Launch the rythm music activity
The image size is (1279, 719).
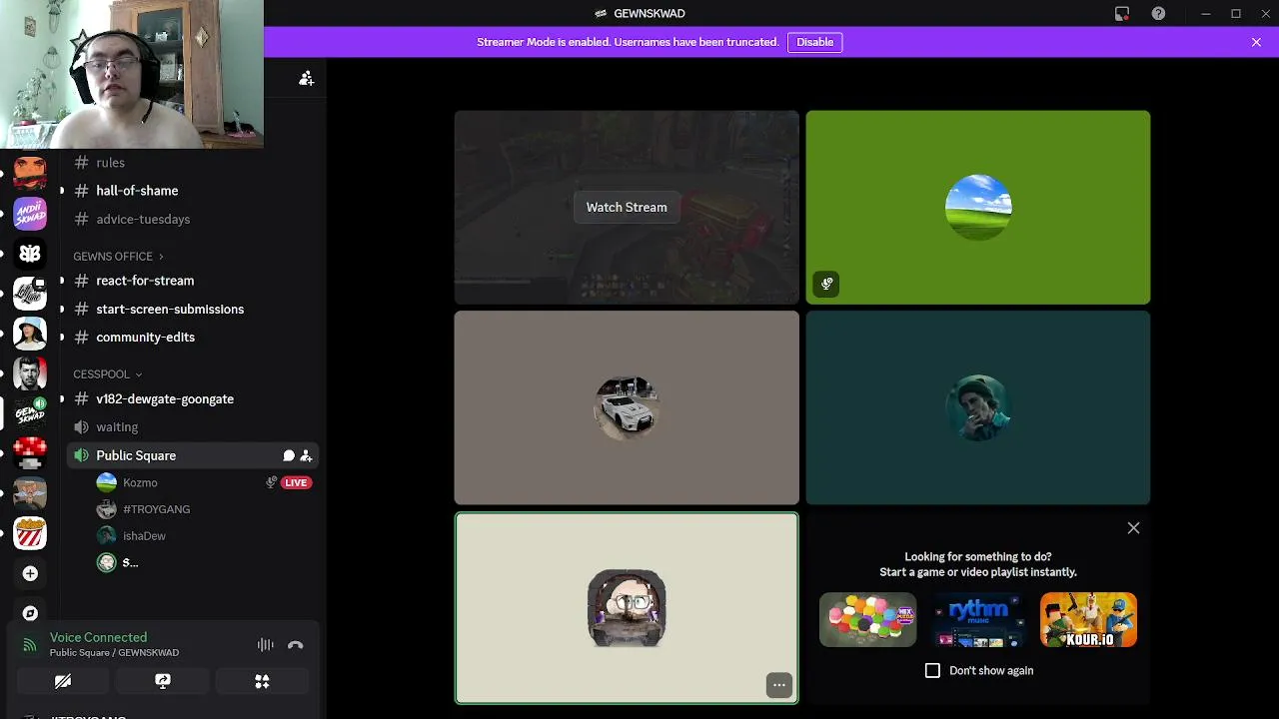click(978, 620)
